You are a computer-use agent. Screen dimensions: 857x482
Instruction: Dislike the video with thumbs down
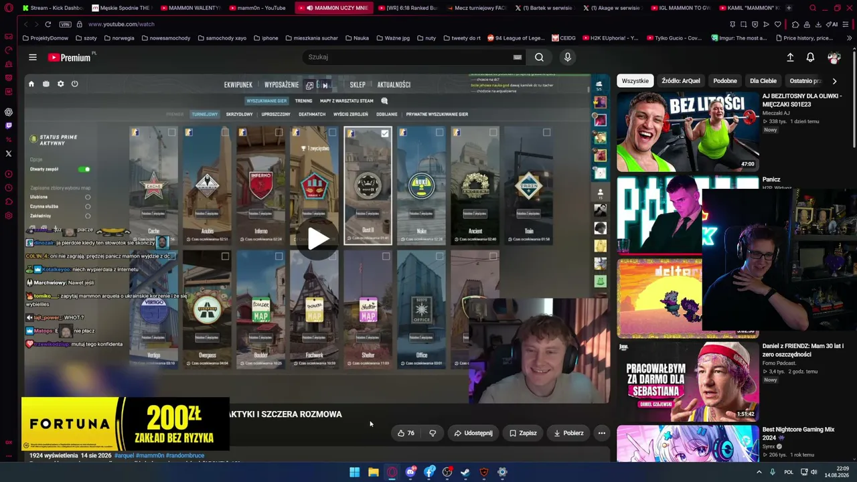(433, 433)
